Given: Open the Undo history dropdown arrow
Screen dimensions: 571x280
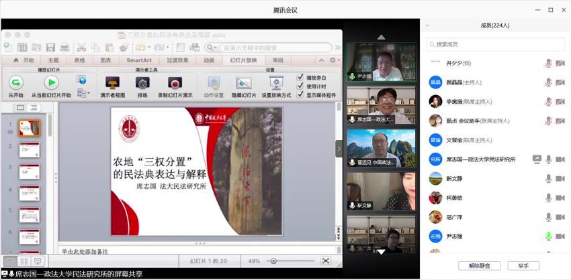Looking at the screenshot, I should pos(148,48).
